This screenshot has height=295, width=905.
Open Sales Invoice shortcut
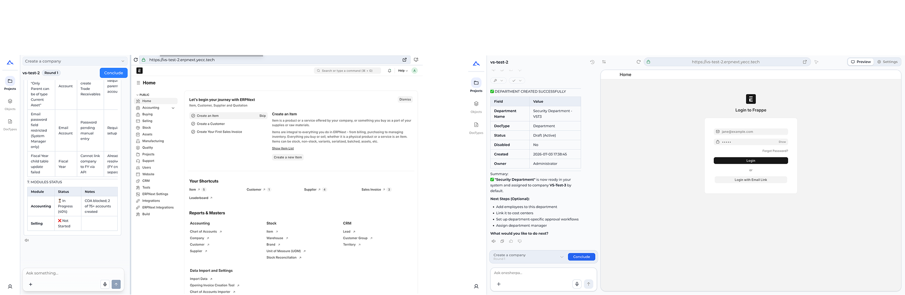pyautogui.click(x=371, y=190)
